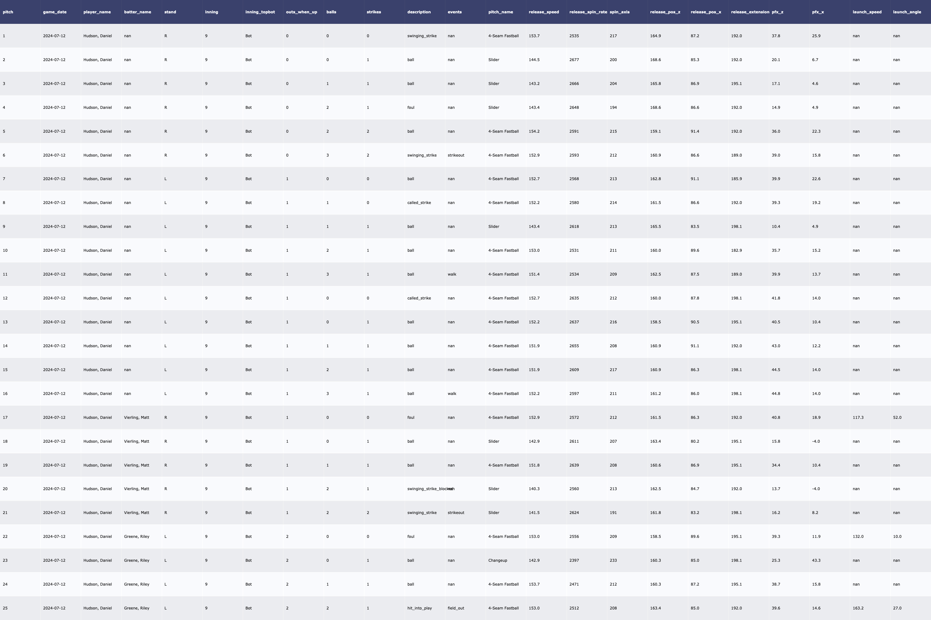Click the walk event in row 11
The width and height of the screenshot is (931, 620).
click(452, 274)
